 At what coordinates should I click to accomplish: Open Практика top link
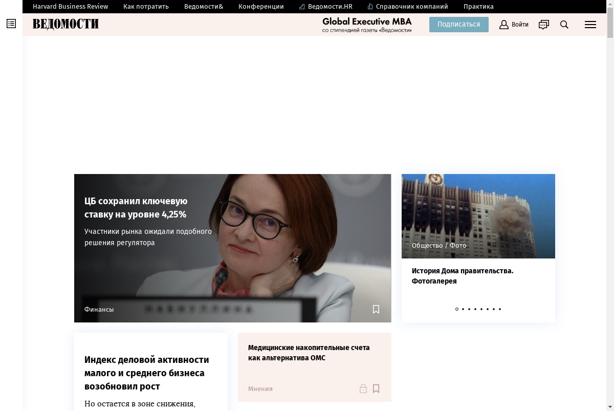click(x=478, y=7)
